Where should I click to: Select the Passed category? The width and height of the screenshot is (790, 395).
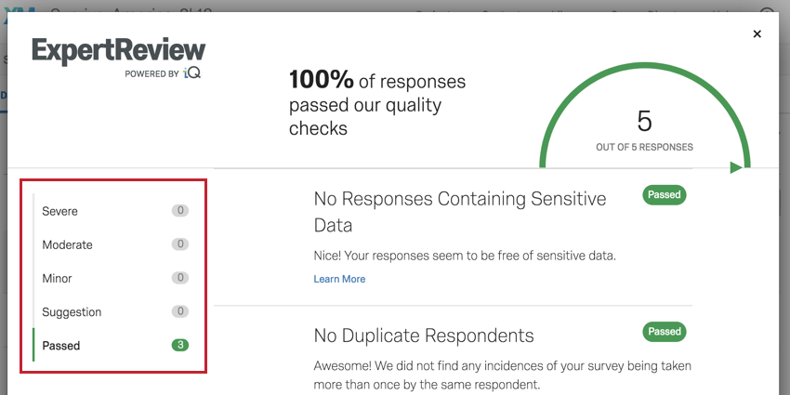tap(61, 345)
